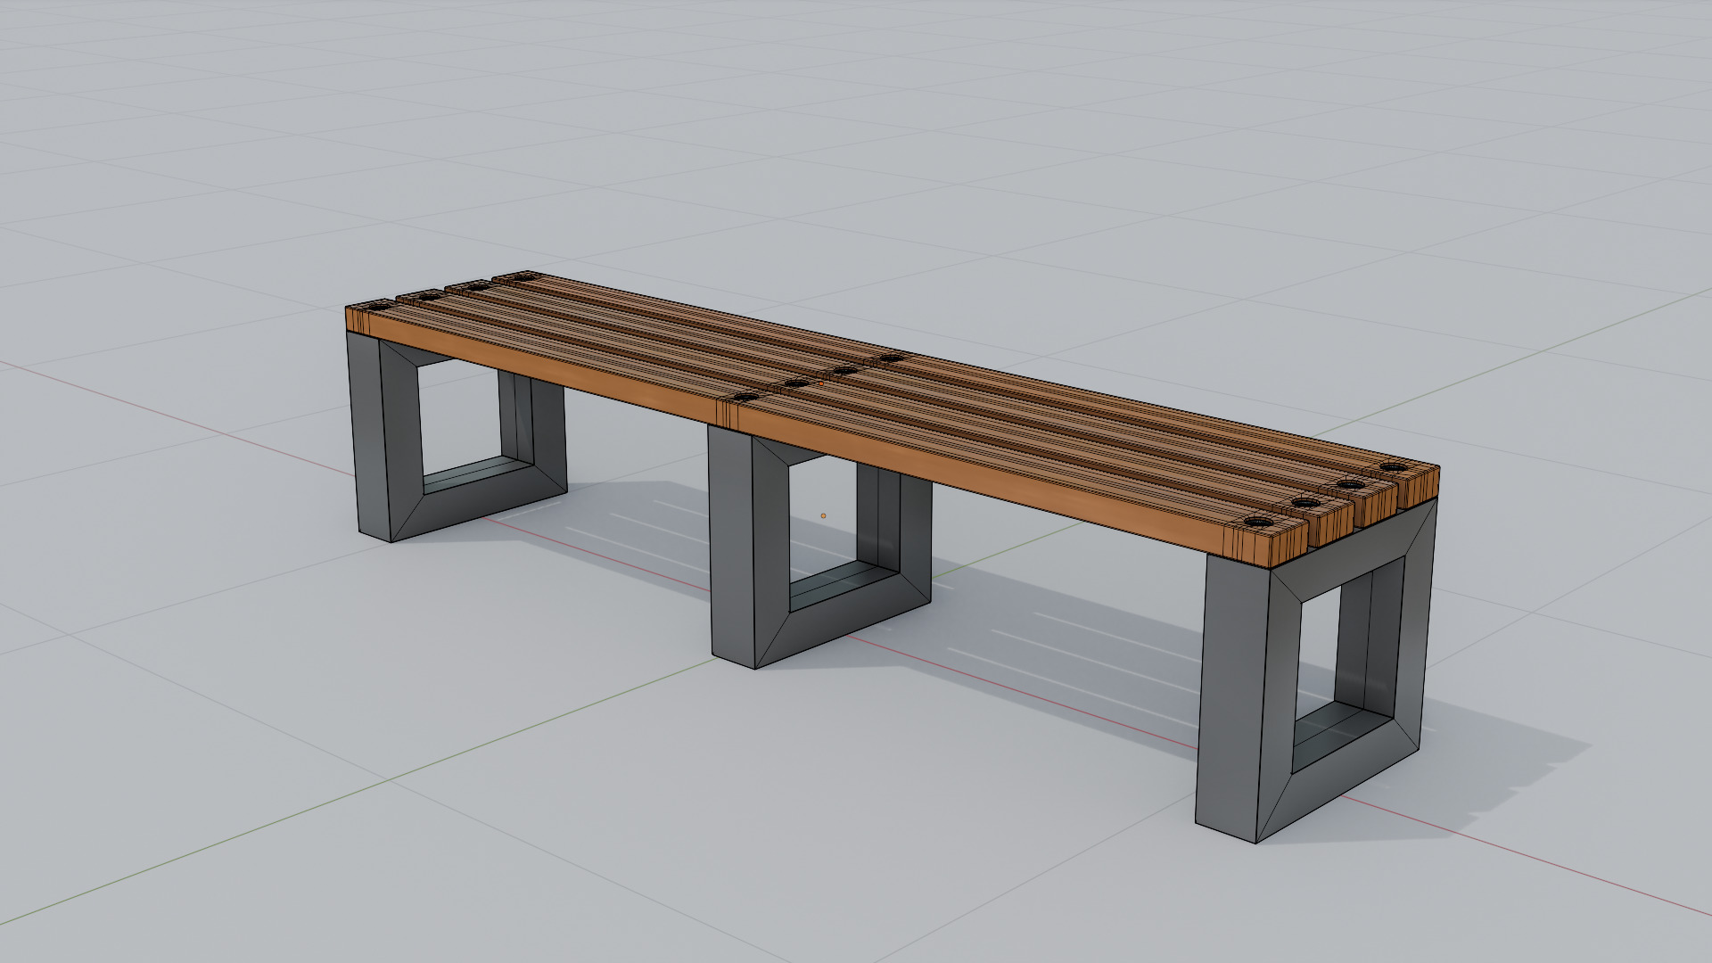Select the wooden slatted bench seat
Image resolution: width=1712 pixels, height=963 pixels.
[x=892, y=419]
